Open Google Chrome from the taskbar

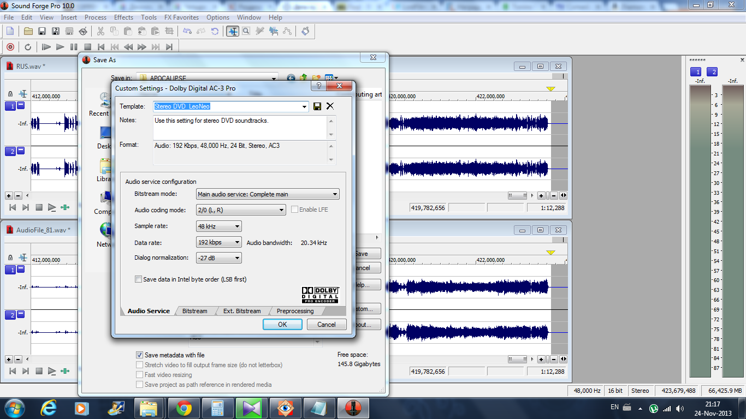pos(183,408)
